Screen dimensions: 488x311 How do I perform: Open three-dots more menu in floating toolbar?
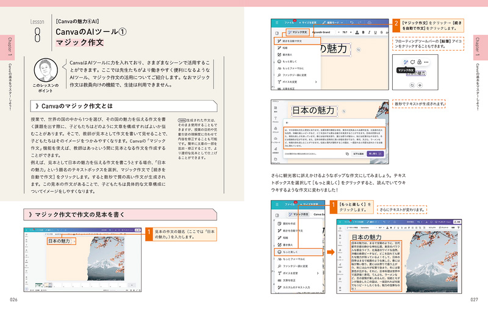click(426, 62)
